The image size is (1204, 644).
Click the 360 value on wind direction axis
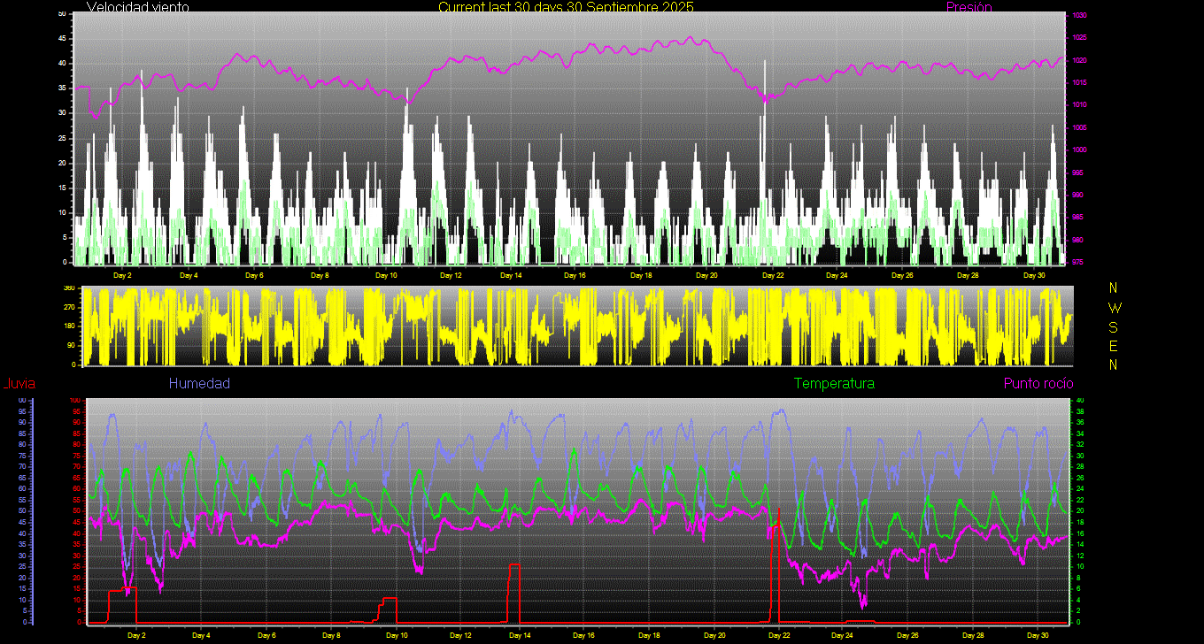coord(69,288)
